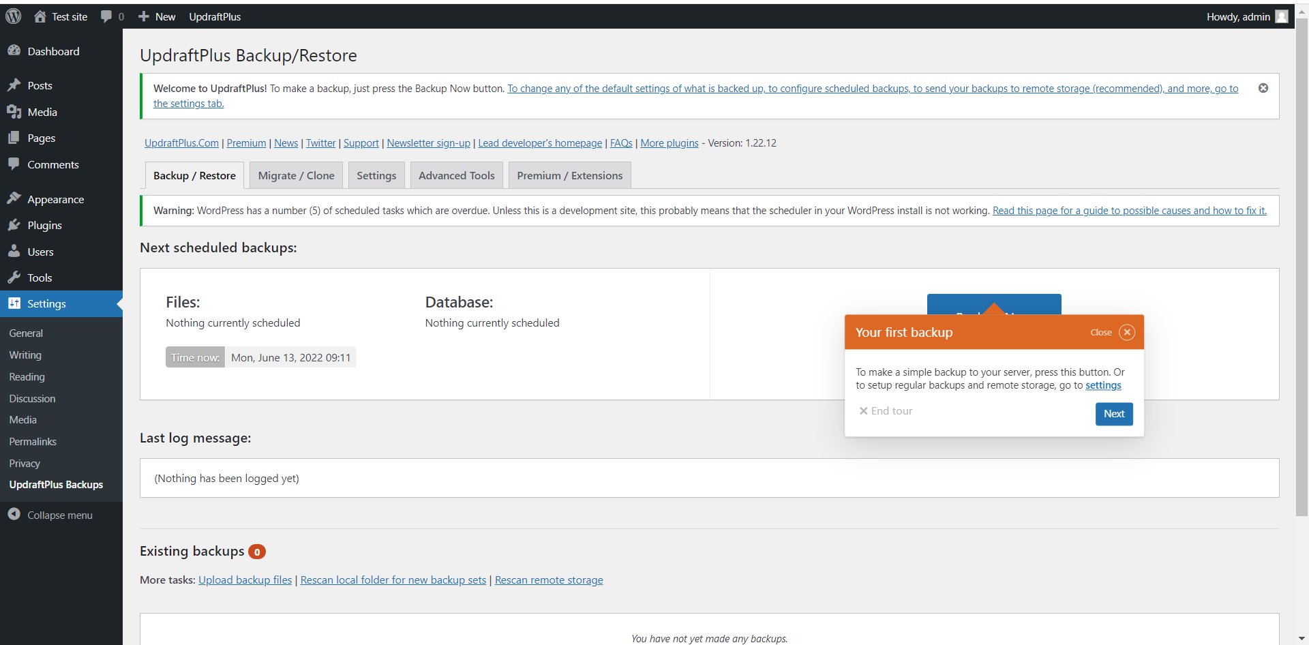Open the admin user avatar

click(1282, 16)
